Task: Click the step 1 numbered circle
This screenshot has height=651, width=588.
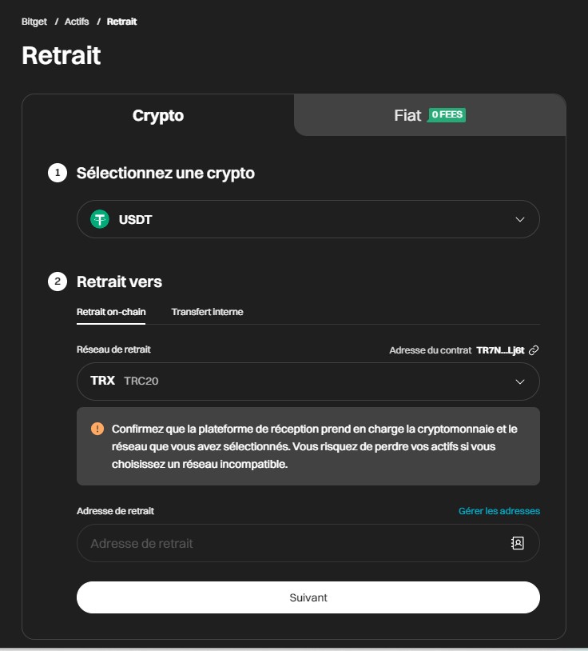Action: tap(57, 173)
